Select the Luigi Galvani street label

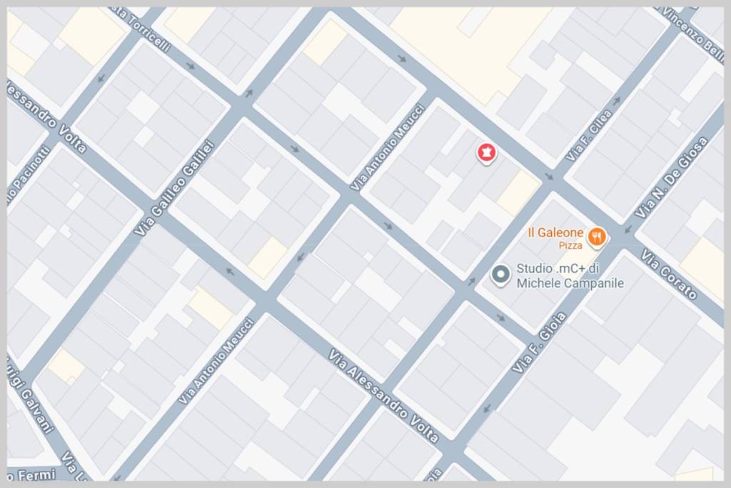point(31,395)
